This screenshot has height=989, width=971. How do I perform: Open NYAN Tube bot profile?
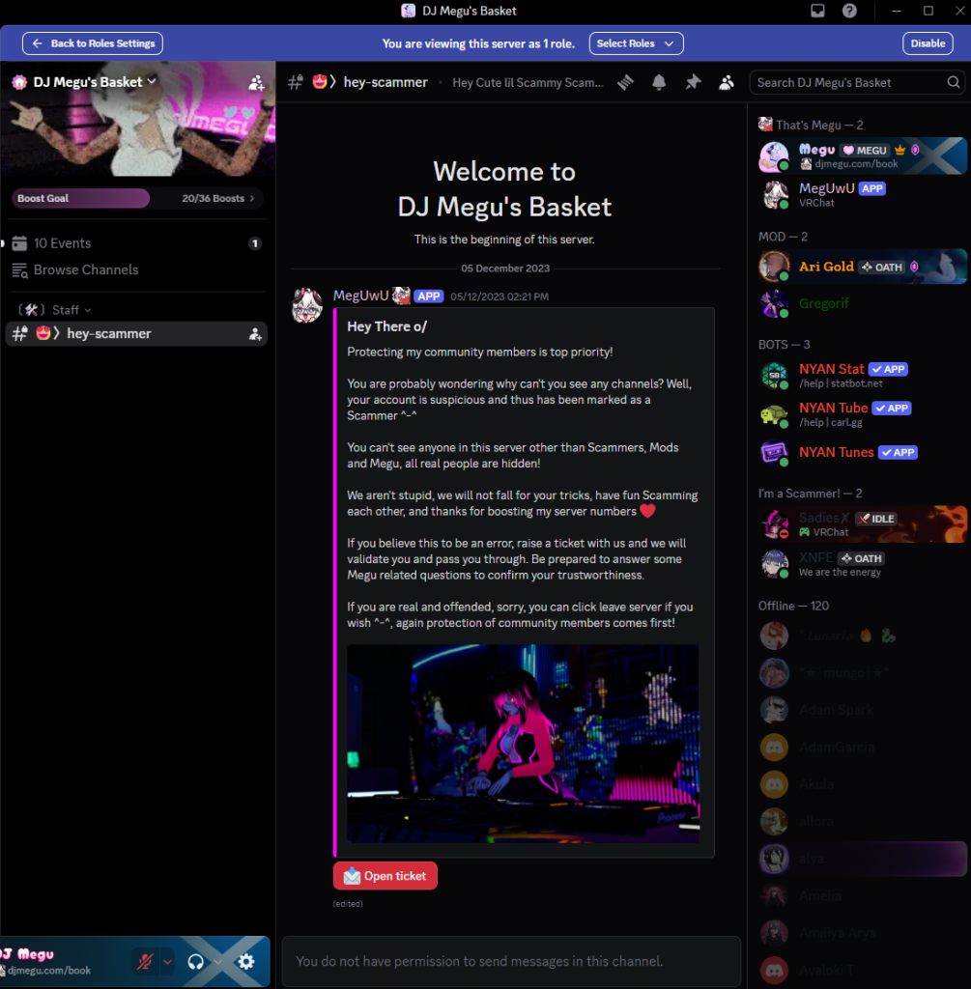coord(862,414)
